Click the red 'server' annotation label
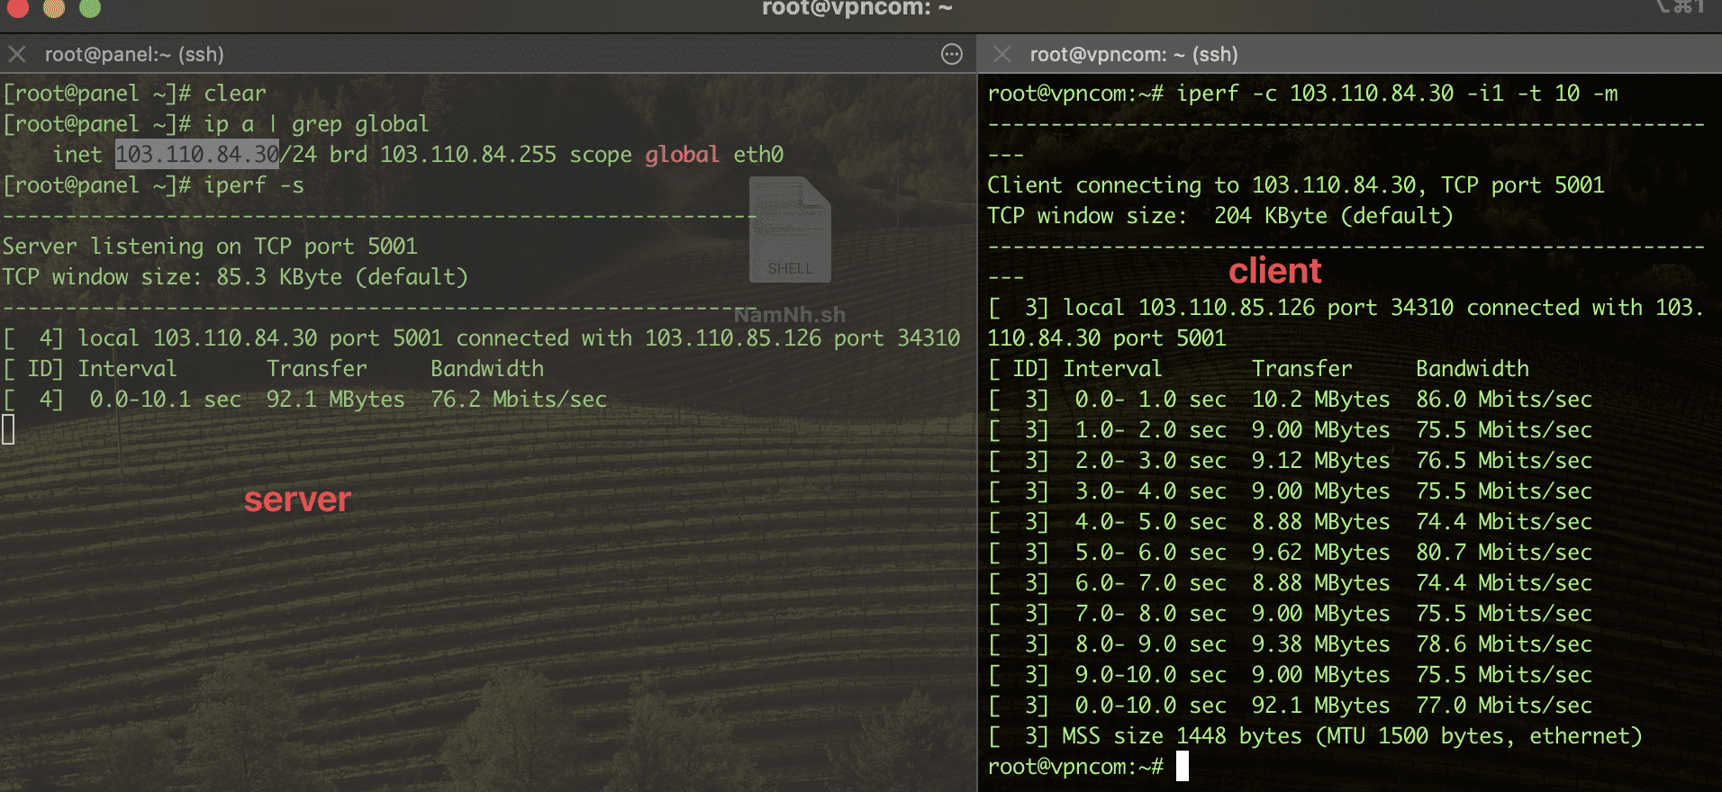 pyautogui.click(x=297, y=499)
